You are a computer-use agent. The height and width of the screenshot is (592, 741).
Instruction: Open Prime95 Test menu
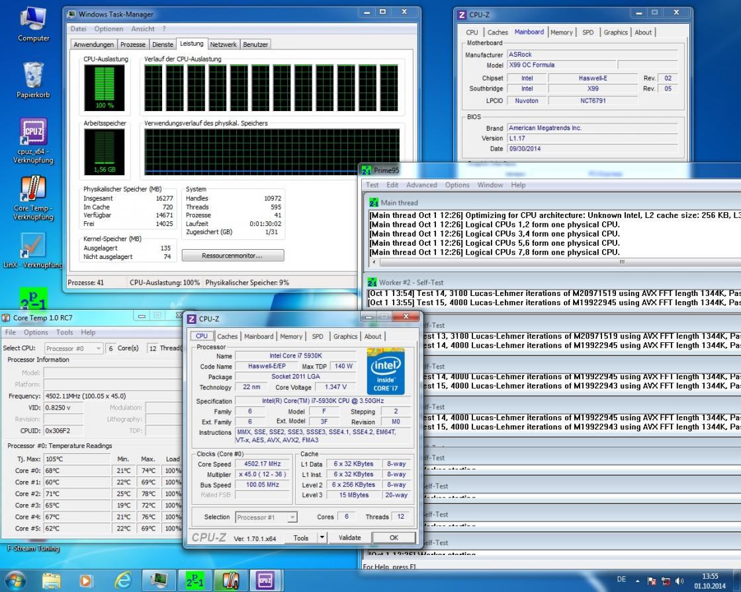372,185
